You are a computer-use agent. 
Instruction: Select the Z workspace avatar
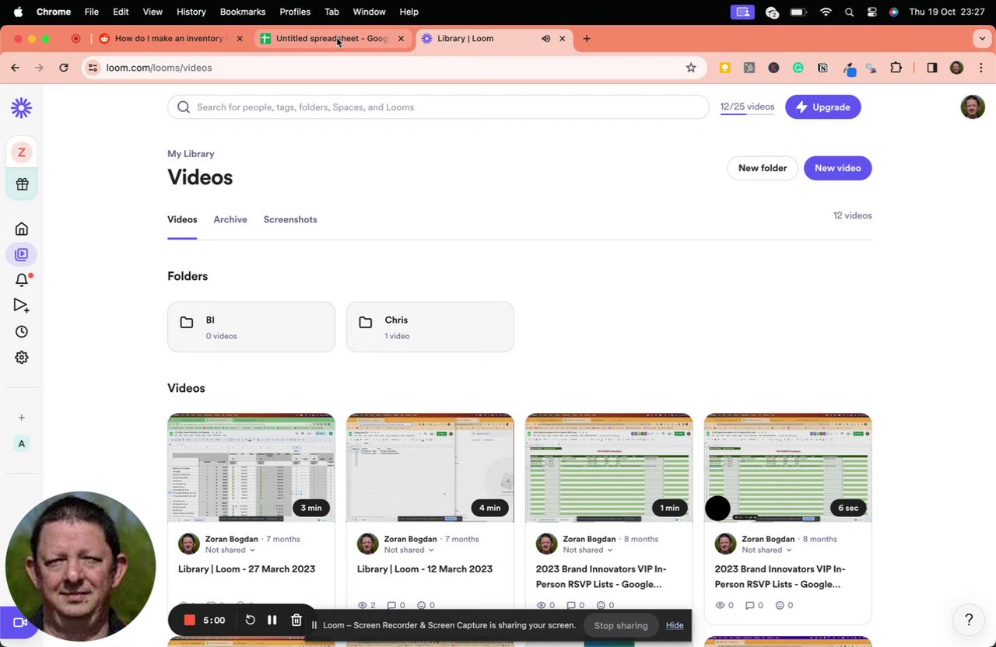(x=22, y=152)
